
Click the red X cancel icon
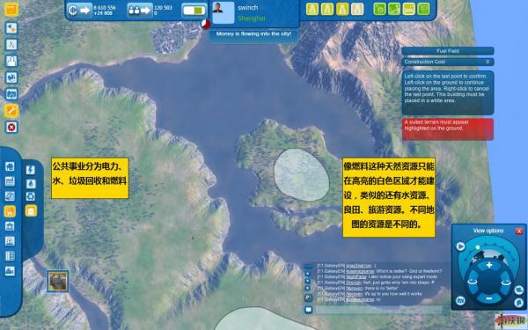coord(11,128)
